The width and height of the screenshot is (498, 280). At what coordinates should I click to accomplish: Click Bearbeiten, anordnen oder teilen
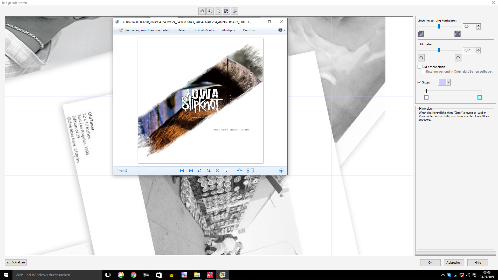(144, 30)
